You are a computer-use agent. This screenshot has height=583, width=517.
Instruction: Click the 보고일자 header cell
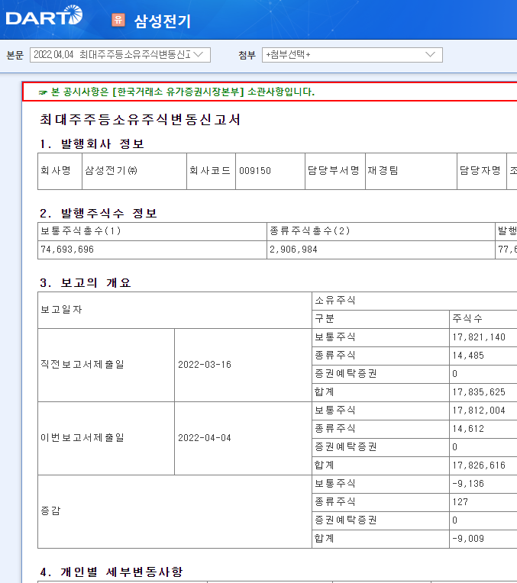(175, 310)
